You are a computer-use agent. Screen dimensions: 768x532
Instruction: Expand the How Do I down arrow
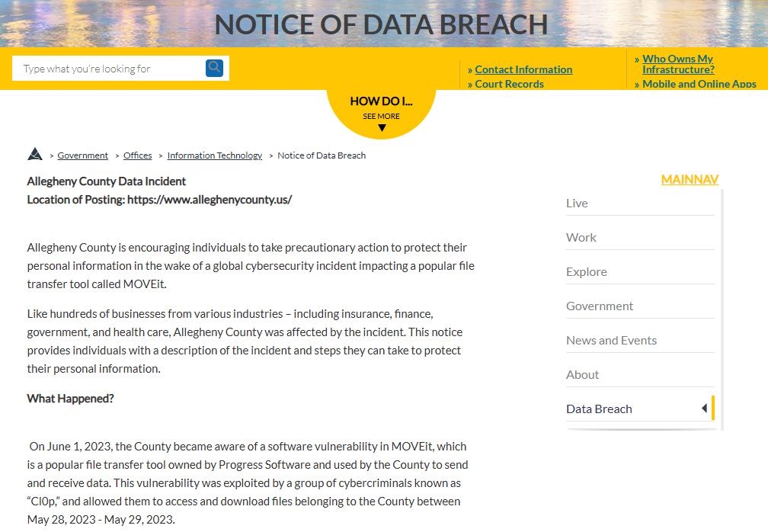(382, 128)
